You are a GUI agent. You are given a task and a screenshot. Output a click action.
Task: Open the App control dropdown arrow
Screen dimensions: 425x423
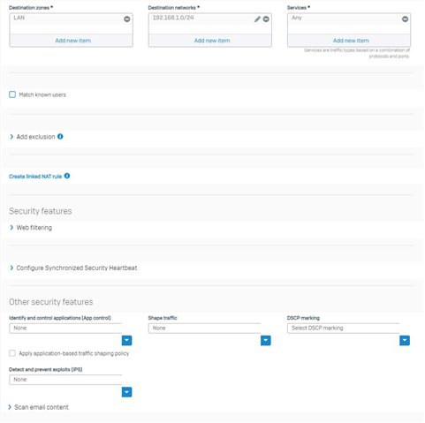(x=127, y=341)
